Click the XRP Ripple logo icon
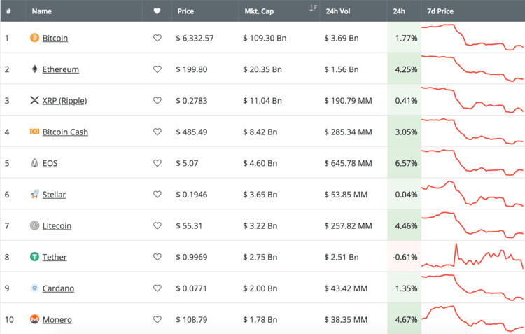This screenshot has height=334, width=525. click(34, 101)
